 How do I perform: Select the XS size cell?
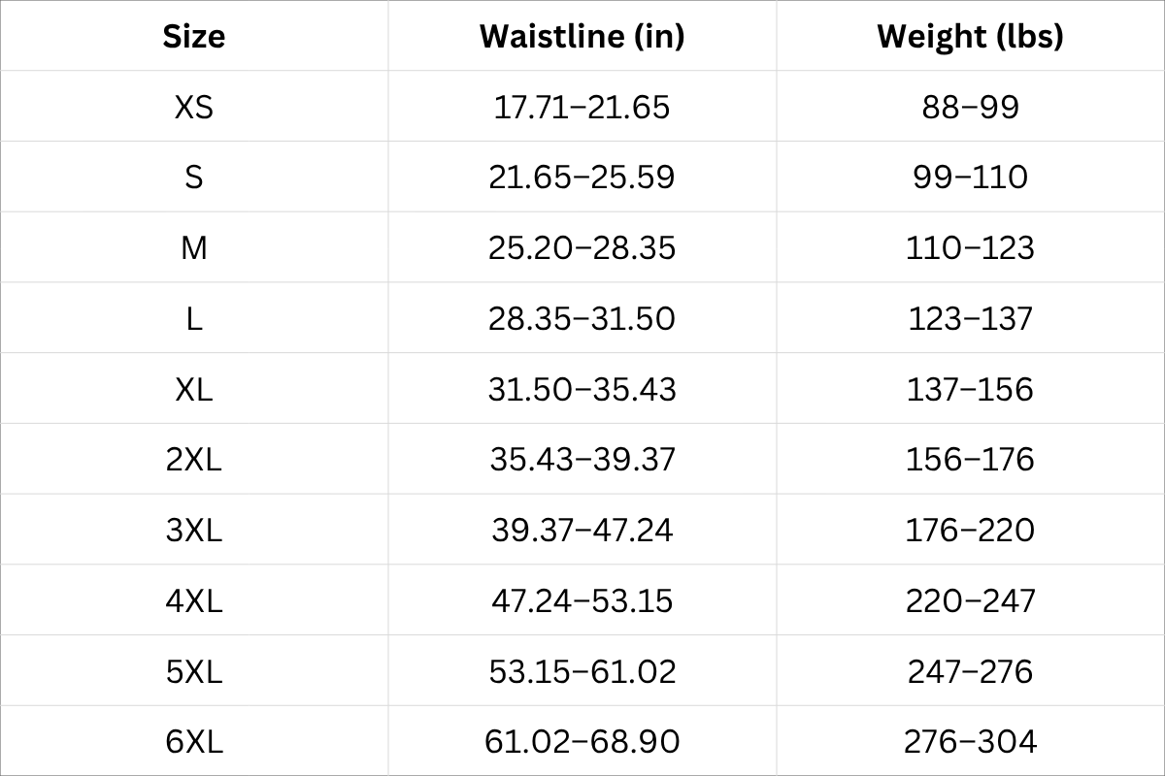pyautogui.click(x=194, y=107)
